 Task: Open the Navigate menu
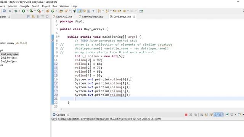coord(24,6)
